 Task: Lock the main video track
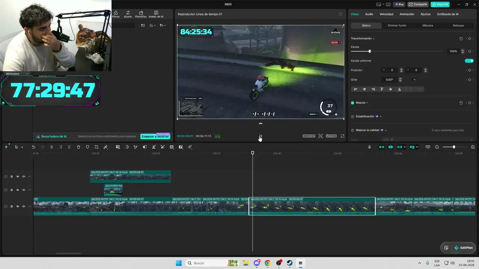point(12,206)
